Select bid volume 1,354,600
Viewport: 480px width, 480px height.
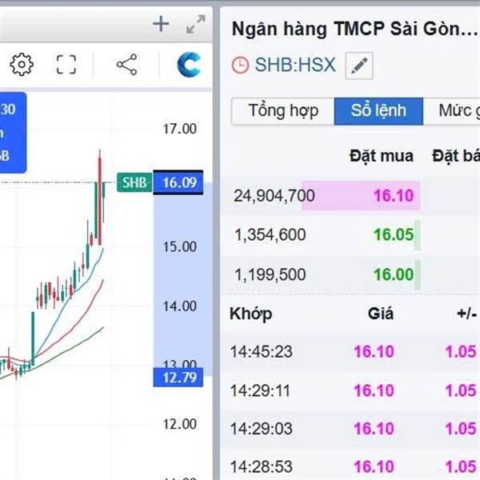pos(270,234)
